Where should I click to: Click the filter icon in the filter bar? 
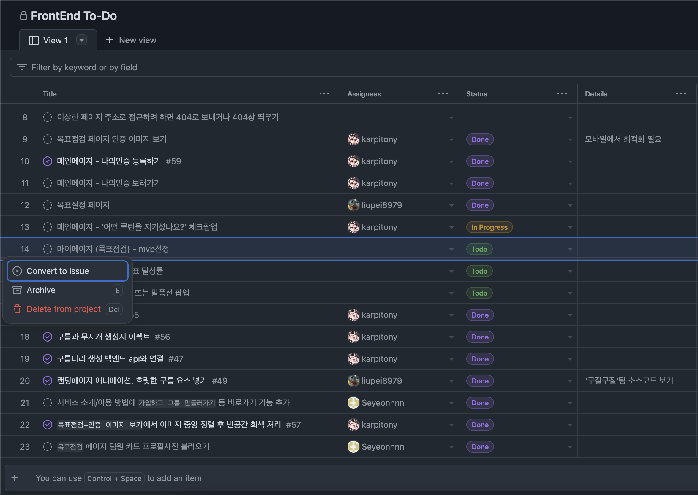22,67
